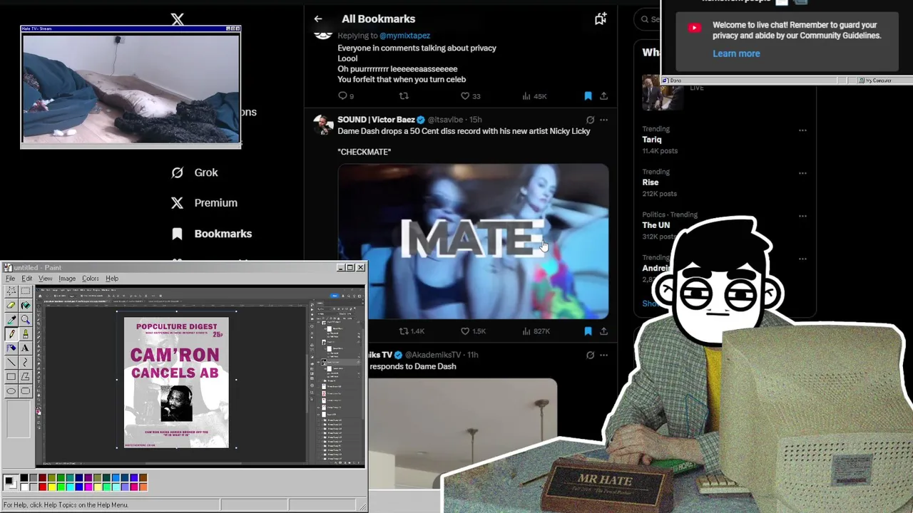Select the rectangular Select tool in Paint
The height and width of the screenshot is (513, 913).
coord(25,291)
